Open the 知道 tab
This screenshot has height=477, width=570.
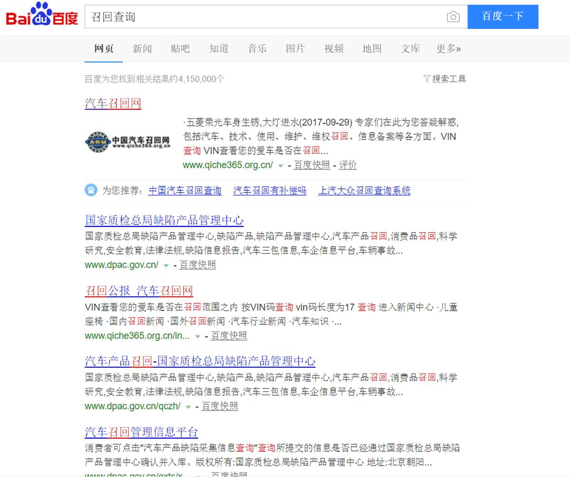[219, 48]
